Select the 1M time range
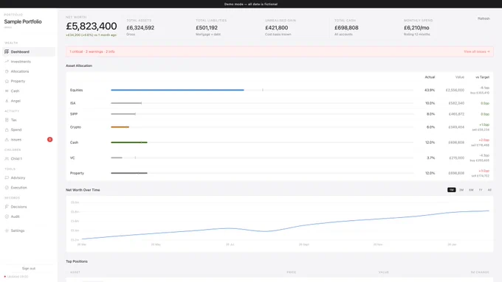The width and height of the screenshot is (502, 282). pyautogui.click(x=451, y=190)
